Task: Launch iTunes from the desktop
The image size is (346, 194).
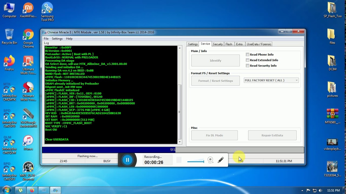Action: (28, 143)
